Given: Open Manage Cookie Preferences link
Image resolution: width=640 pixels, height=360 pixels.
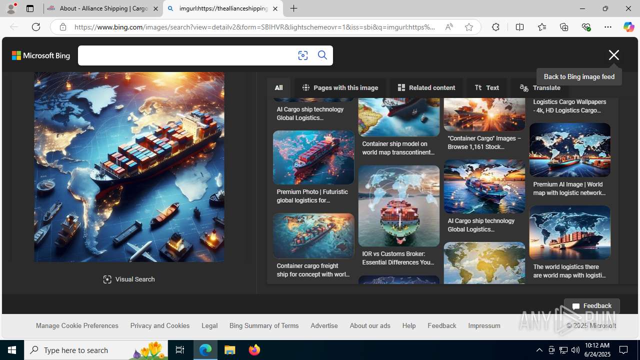Looking at the screenshot, I should point(77,325).
